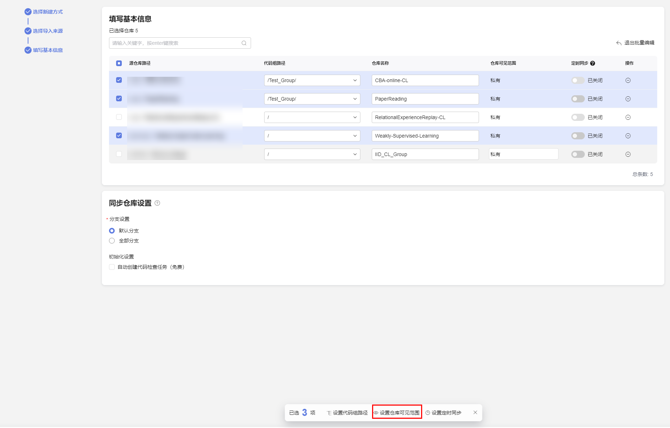Click the Weakly-Supervised-Learning repository name field
This screenshot has height=428, width=670.
pos(425,136)
